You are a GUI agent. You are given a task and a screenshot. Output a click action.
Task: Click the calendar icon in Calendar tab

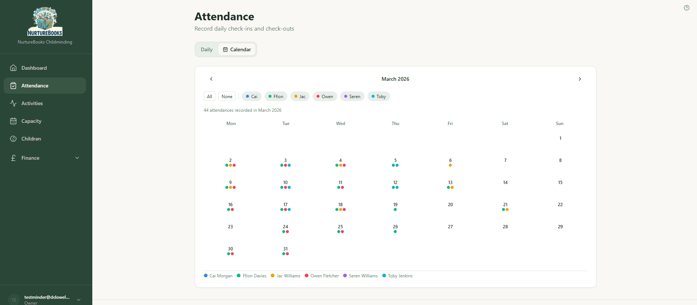click(225, 49)
